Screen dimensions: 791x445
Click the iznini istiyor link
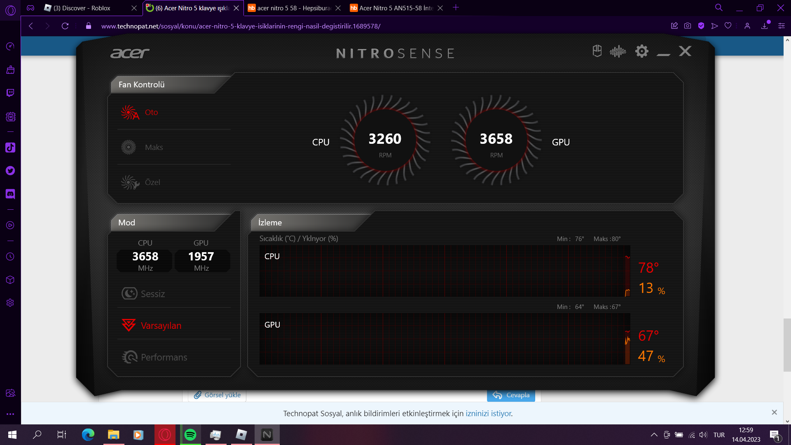tap(489, 413)
